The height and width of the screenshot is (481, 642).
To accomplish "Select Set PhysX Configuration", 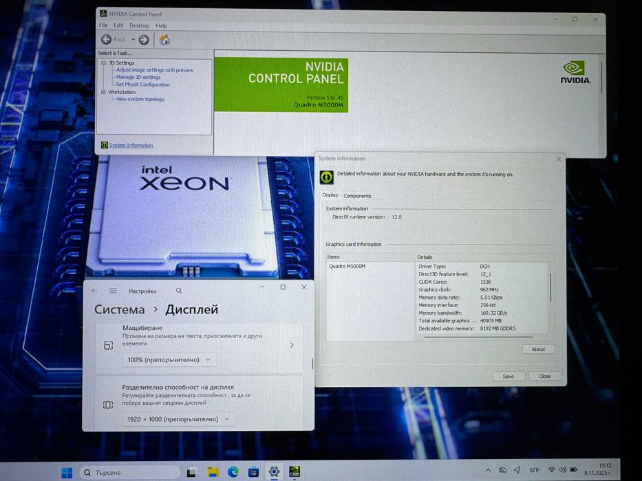I will pos(143,85).
